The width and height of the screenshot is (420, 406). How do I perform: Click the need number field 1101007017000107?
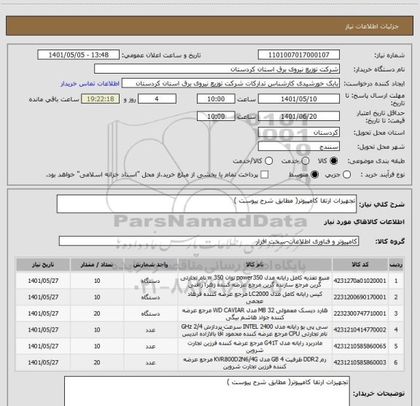[x=299, y=55]
